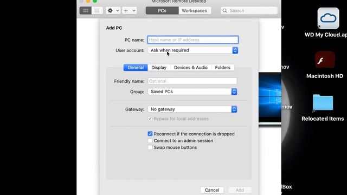Click the green zoom window button
This screenshot has width=347, height=195.
click(95, 1)
